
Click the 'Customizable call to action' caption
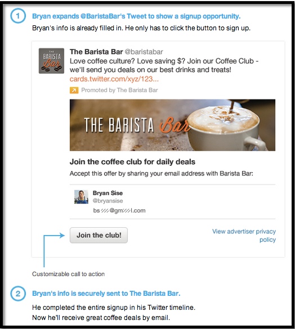tap(68, 274)
